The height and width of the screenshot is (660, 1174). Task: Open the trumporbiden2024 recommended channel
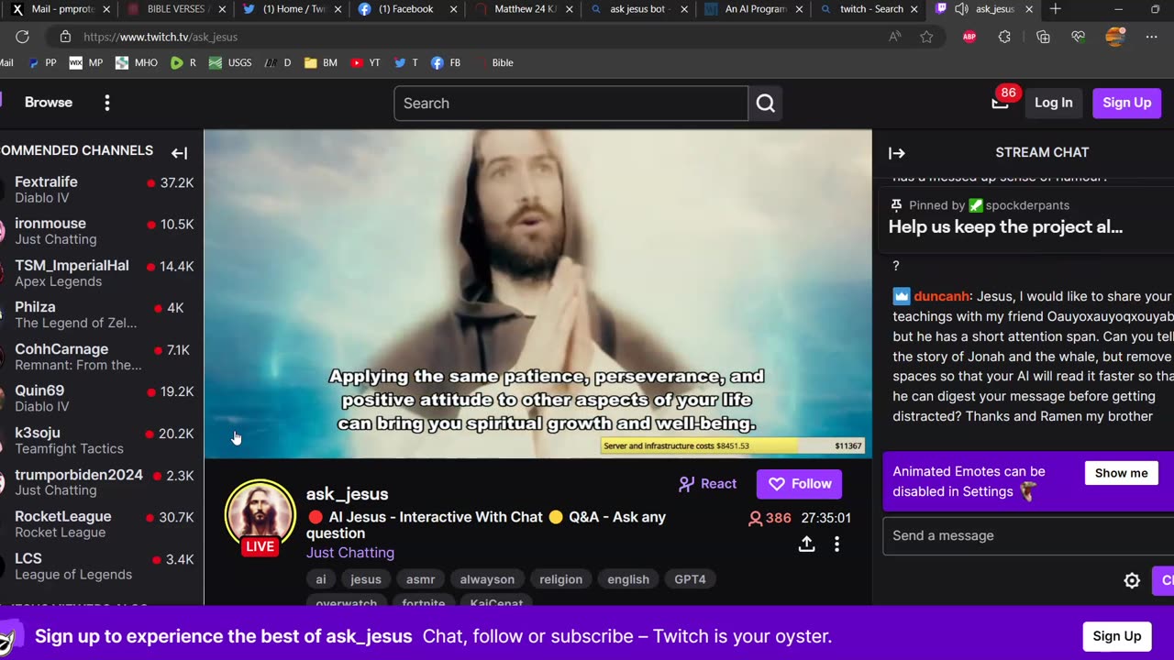tap(99, 482)
